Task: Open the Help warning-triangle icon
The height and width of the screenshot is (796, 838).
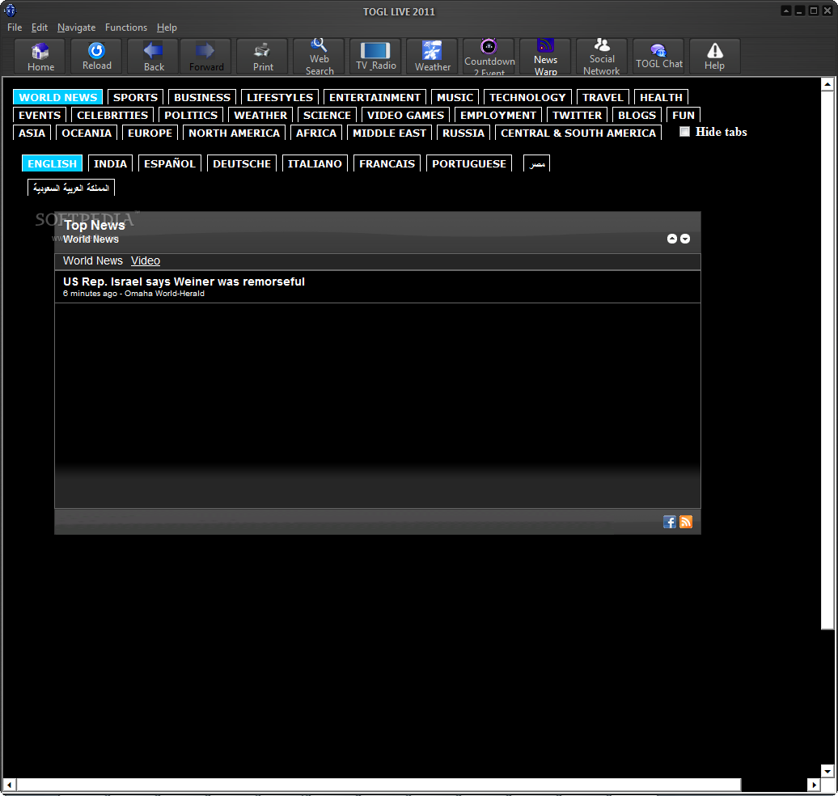Action: pos(714,56)
